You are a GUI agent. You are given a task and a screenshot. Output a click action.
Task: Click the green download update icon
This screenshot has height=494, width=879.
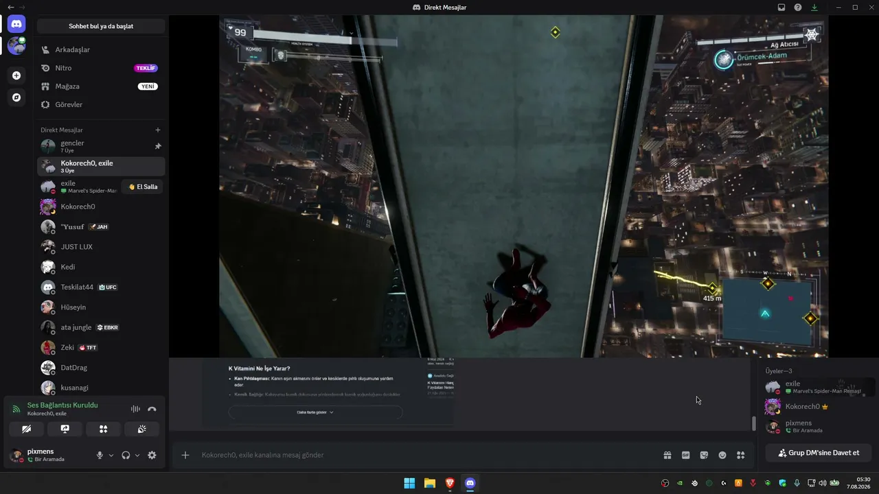(x=814, y=8)
